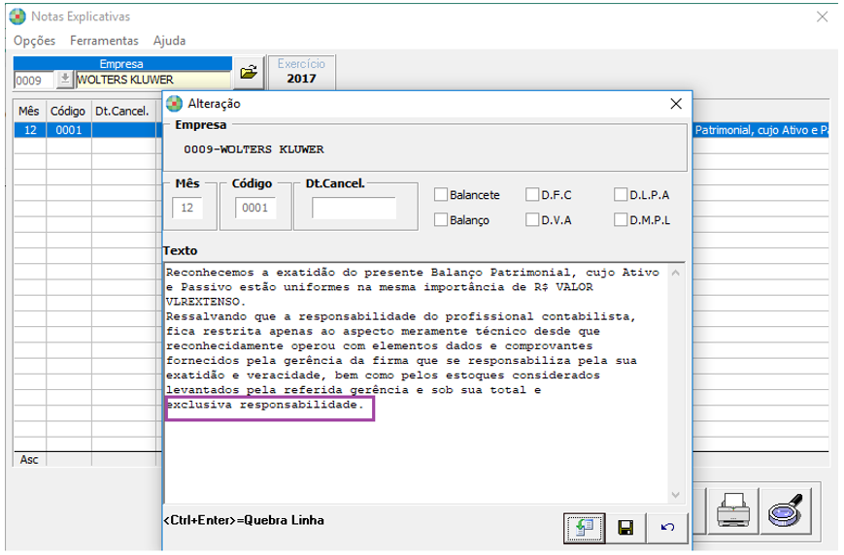The width and height of the screenshot is (844, 555).
Task: Click the Mês field showing 12
Action: pos(186,208)
